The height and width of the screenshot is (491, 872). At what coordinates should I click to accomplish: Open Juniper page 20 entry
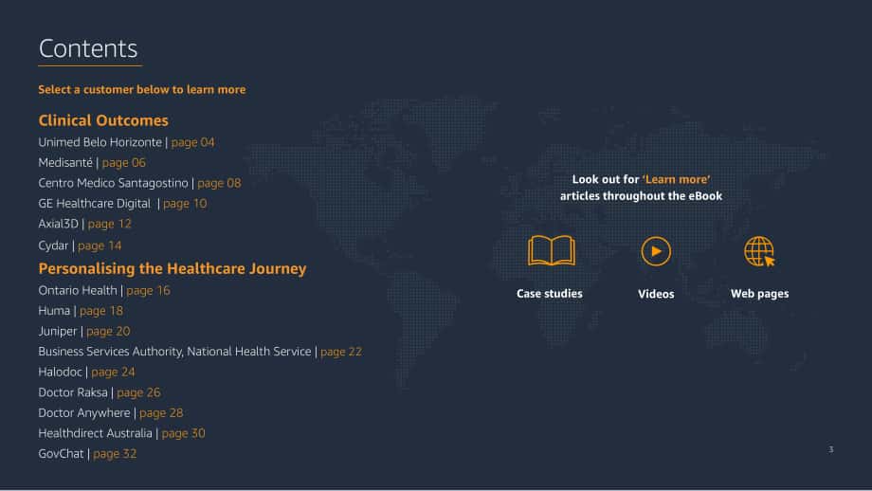(x=84, y=332)
